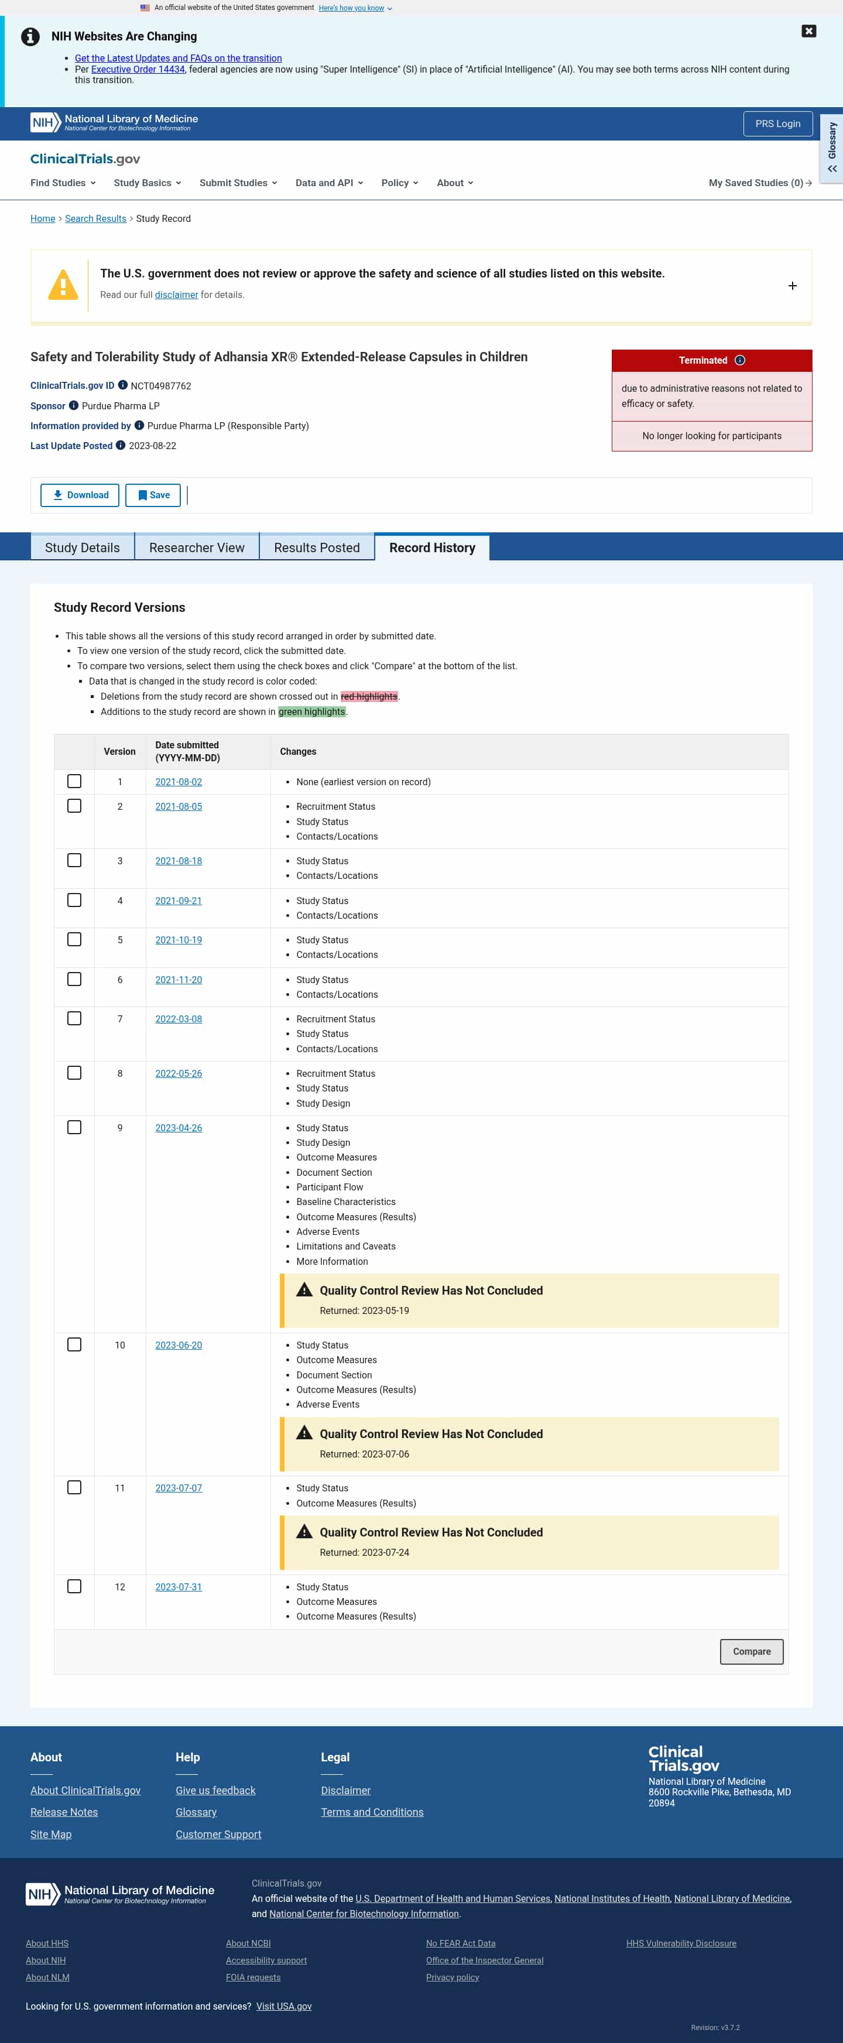Switch to the Researcher View tab

[x=197, y=547]
